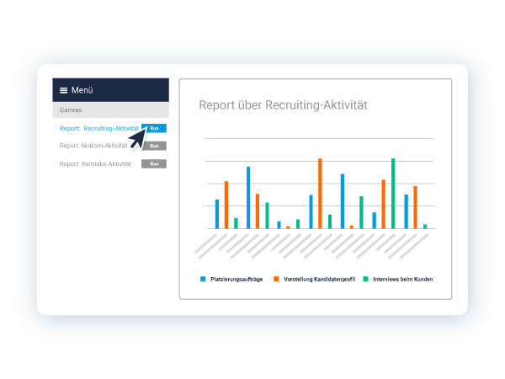Select the tallest blue bar in the chart

[248, 198]
